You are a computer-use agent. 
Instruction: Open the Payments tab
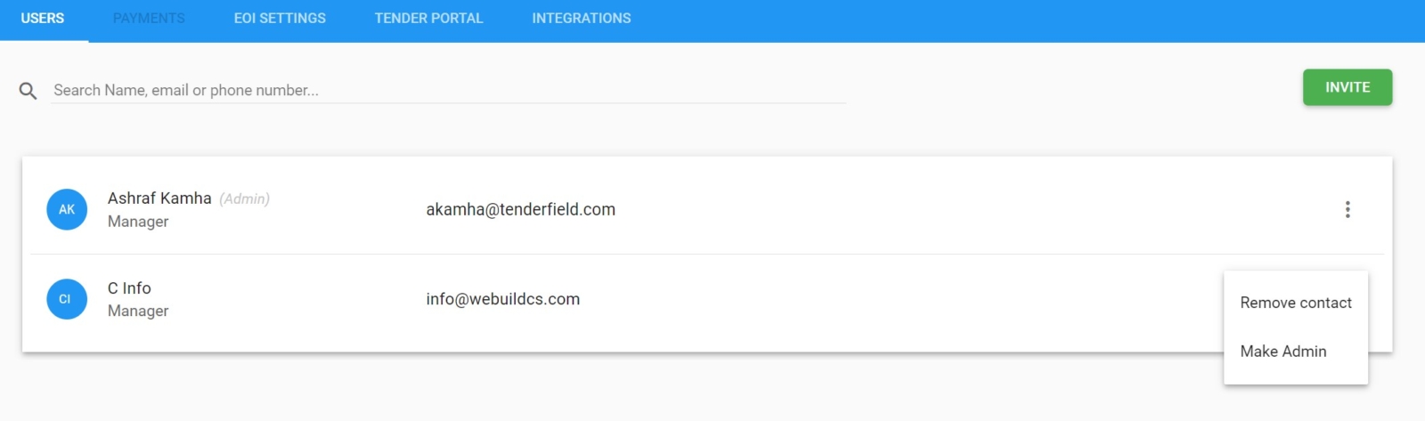pos(149,19)
